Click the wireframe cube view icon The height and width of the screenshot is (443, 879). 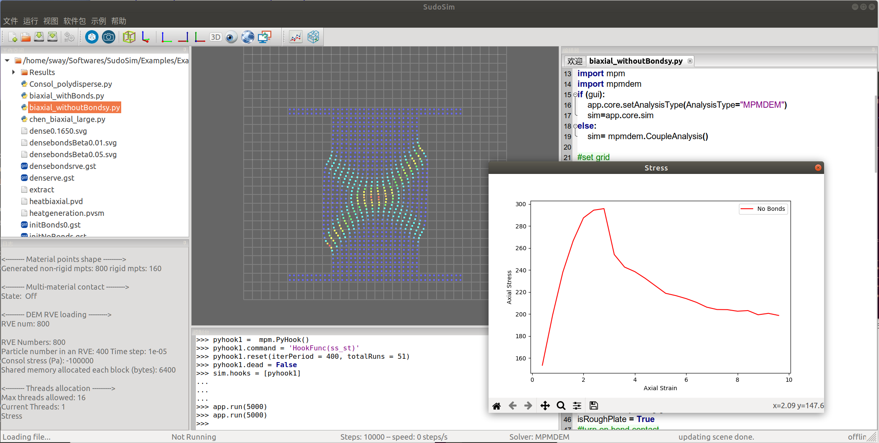click(129, 37)
